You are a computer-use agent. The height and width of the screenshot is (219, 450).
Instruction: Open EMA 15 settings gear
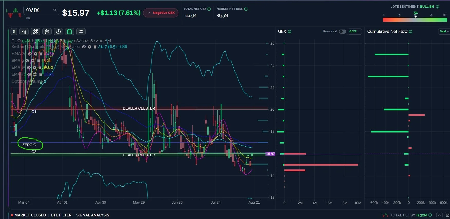pos(34,68)
